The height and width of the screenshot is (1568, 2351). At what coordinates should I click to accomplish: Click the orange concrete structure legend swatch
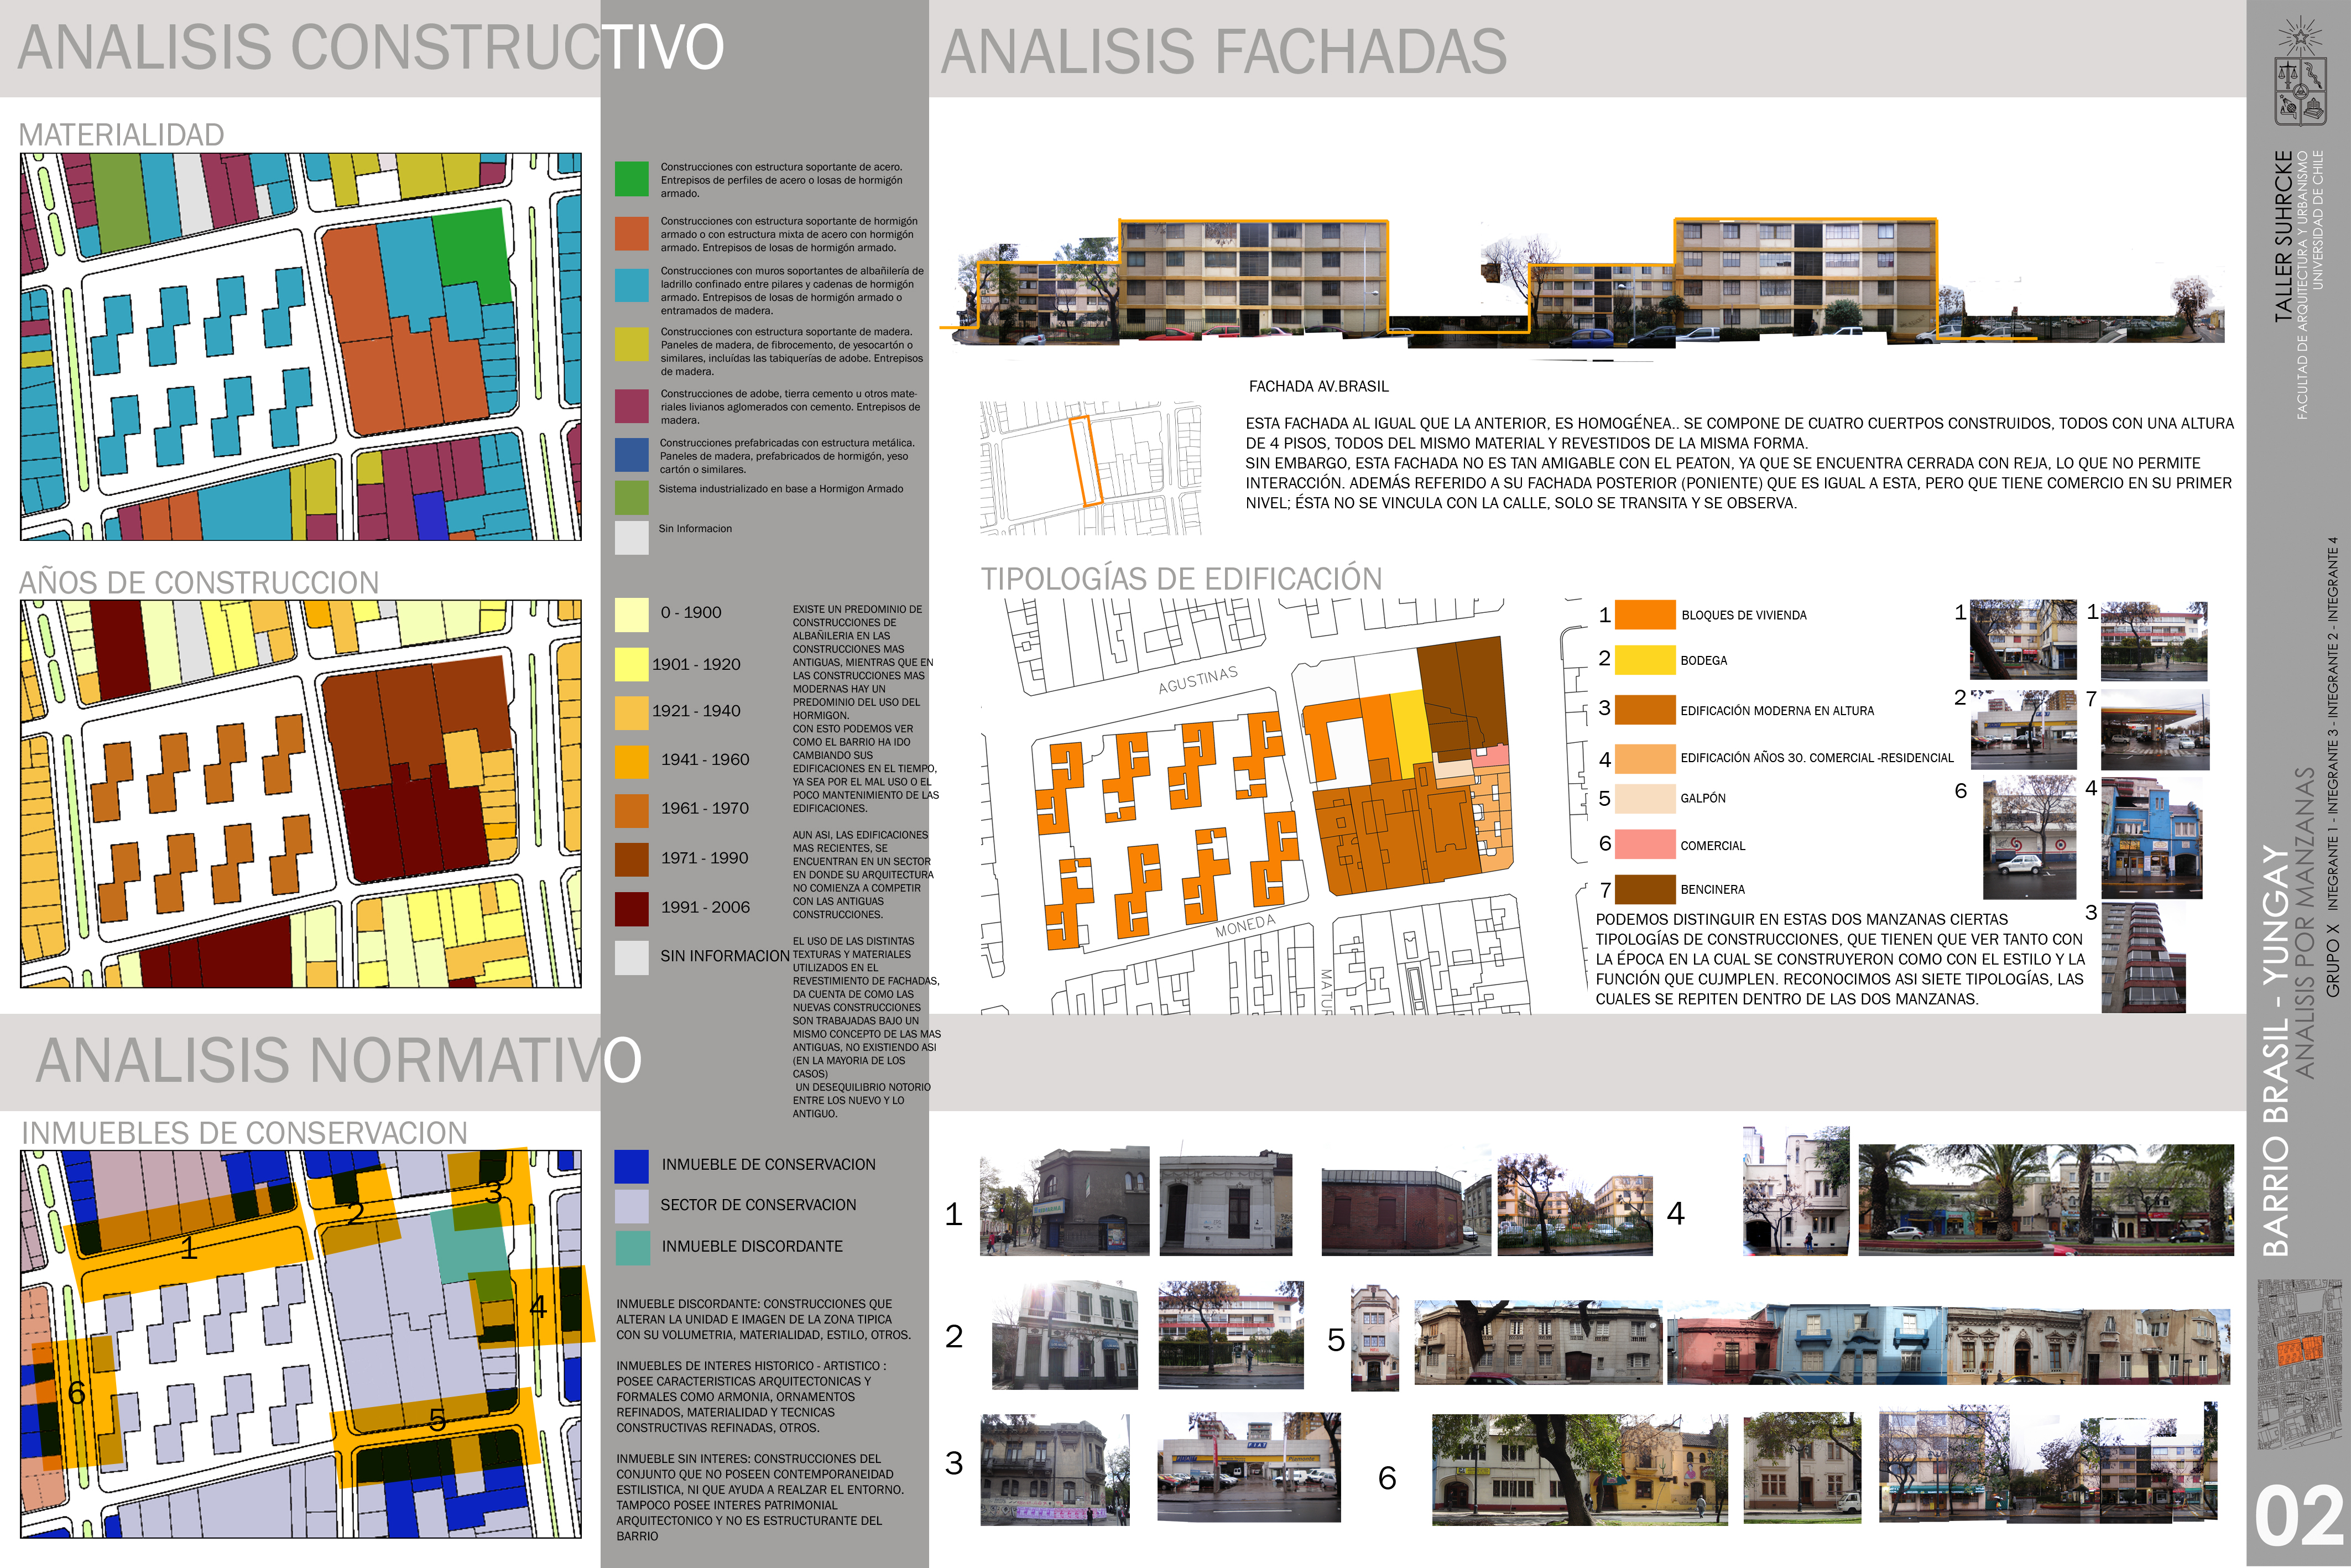(x=631, y=234)
